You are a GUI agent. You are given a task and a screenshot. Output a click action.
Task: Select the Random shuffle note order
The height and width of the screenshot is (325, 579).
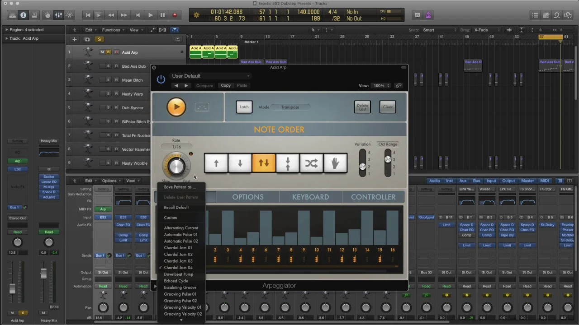click(x=311, y=163)
